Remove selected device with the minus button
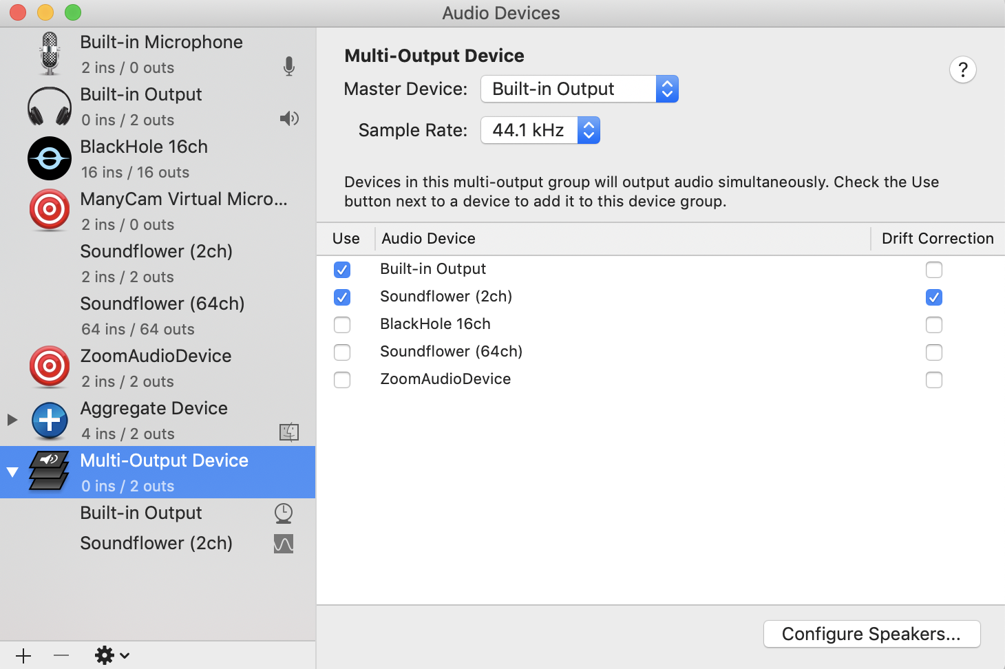The height and width of the screenshot is (669, 1005). [61, 656]
